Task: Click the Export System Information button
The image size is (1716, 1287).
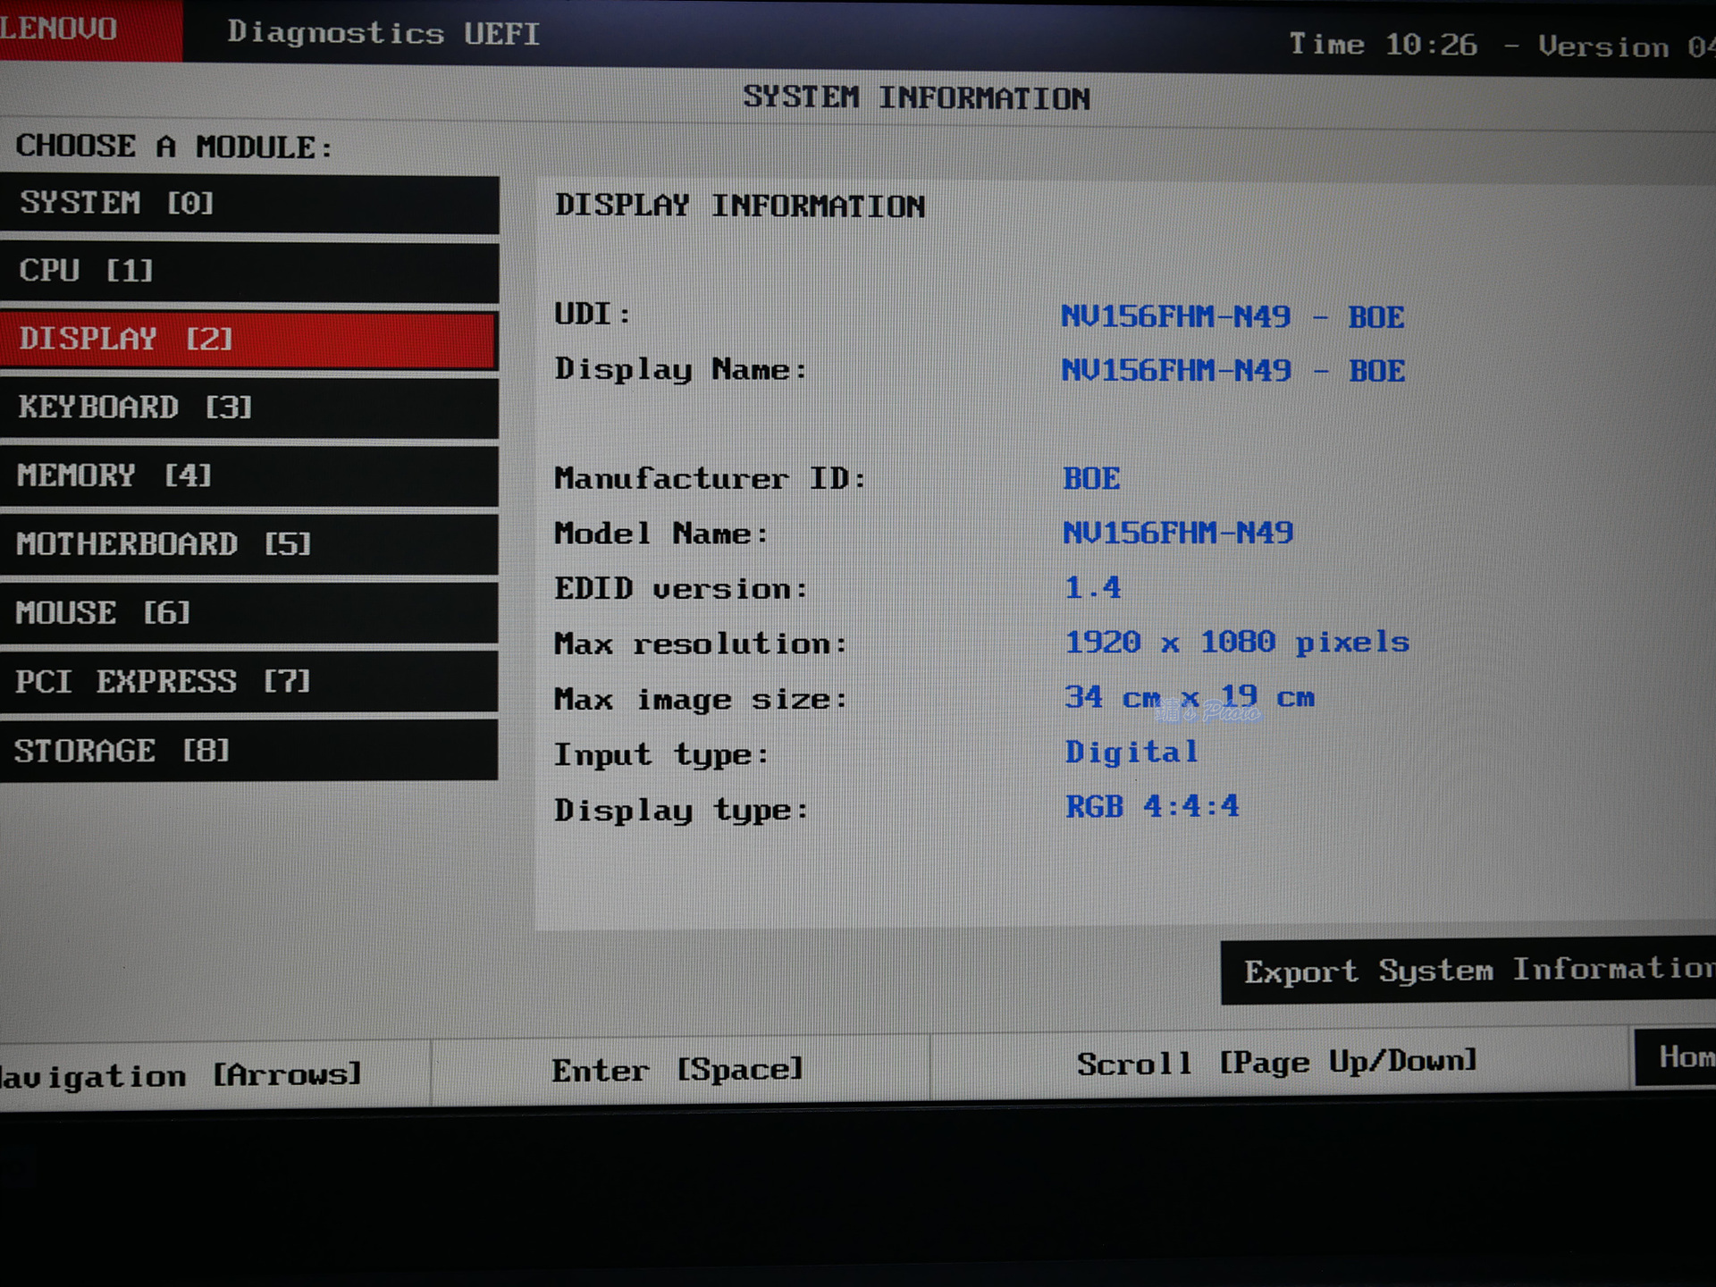Action: point(1470,972)
